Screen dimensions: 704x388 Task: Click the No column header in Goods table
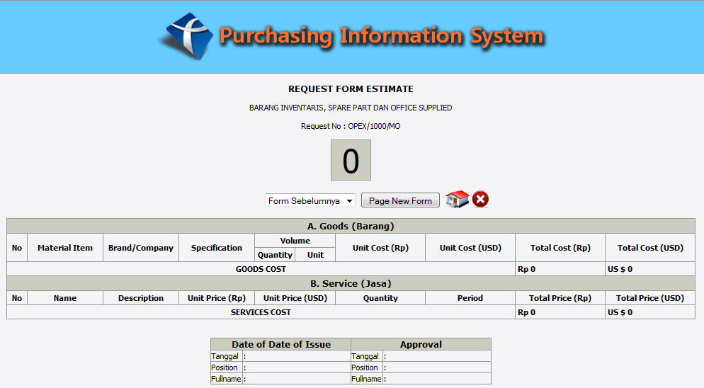coord(17,247)
